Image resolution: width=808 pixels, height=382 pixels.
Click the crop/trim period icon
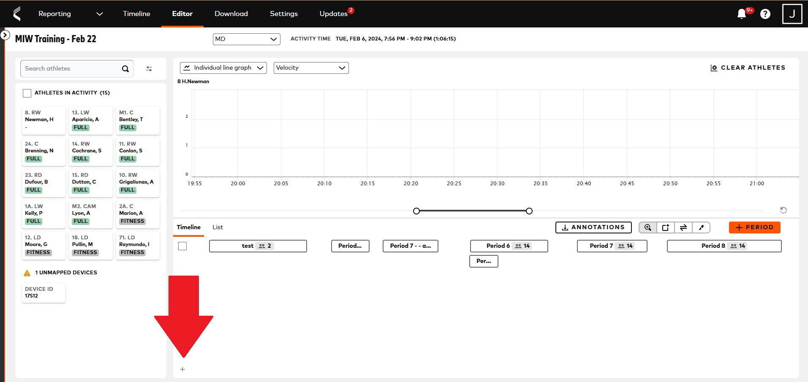[x=665, y=228]
